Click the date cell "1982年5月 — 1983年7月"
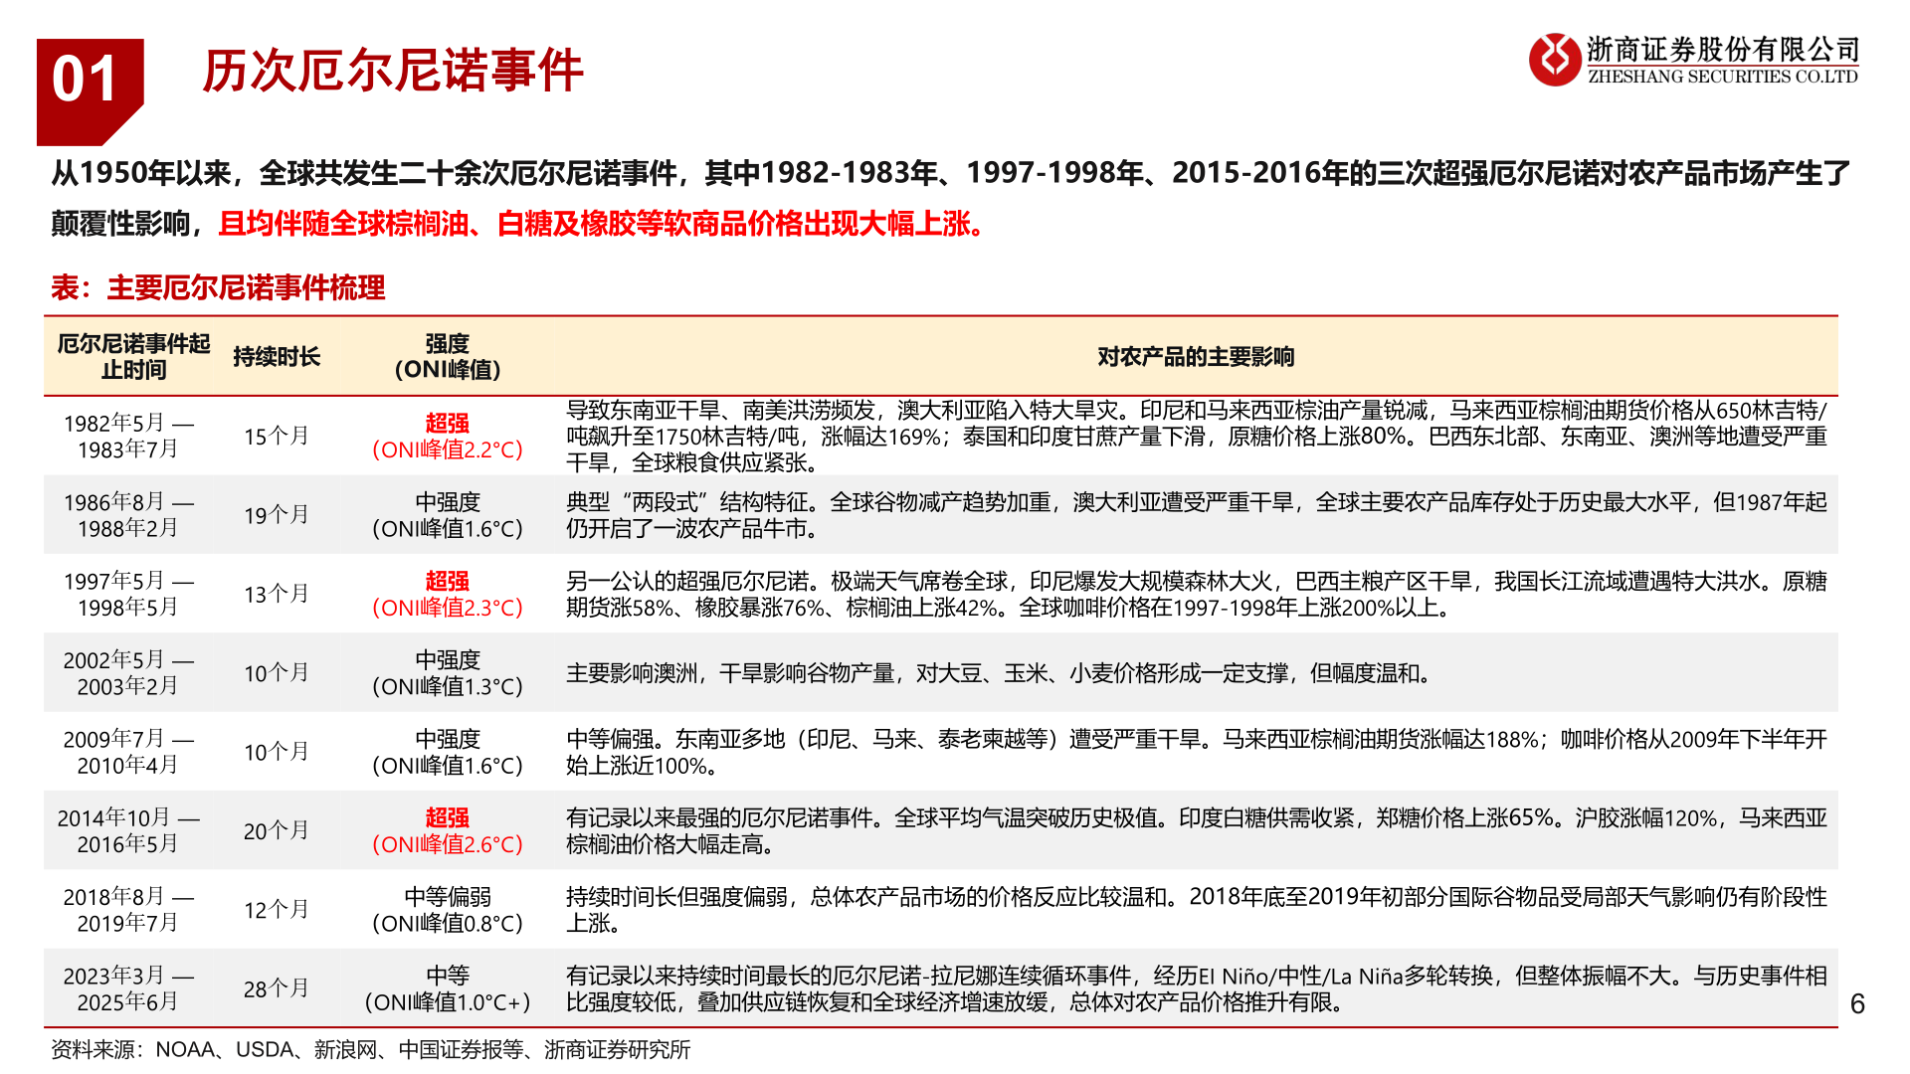The width and height of the screenshot is (1910, 1074). point(128,436)
